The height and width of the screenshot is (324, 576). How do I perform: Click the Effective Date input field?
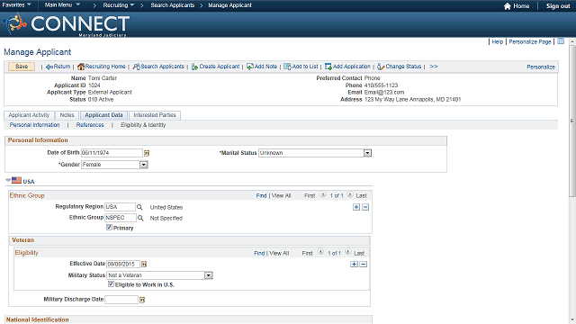(x=123, y=264)
